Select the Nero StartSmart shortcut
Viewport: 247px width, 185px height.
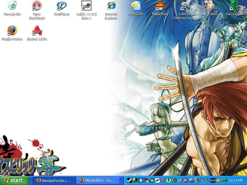coord(37,10)
